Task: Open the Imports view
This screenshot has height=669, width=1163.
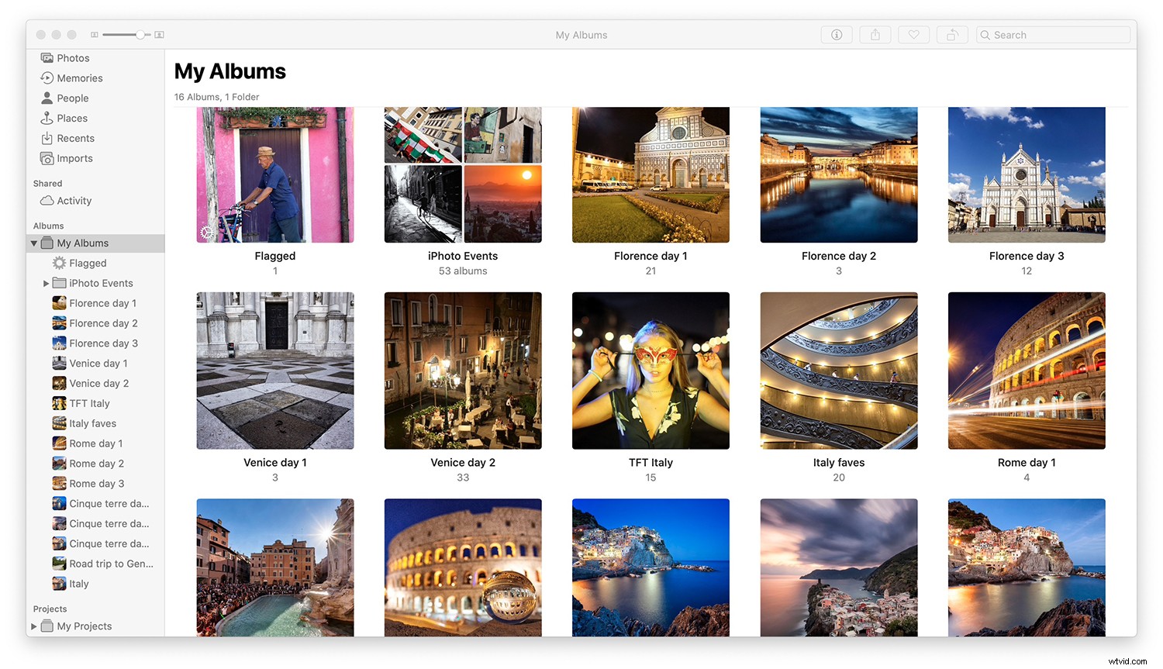Action: pyautogui.click(x=74, y=158)
